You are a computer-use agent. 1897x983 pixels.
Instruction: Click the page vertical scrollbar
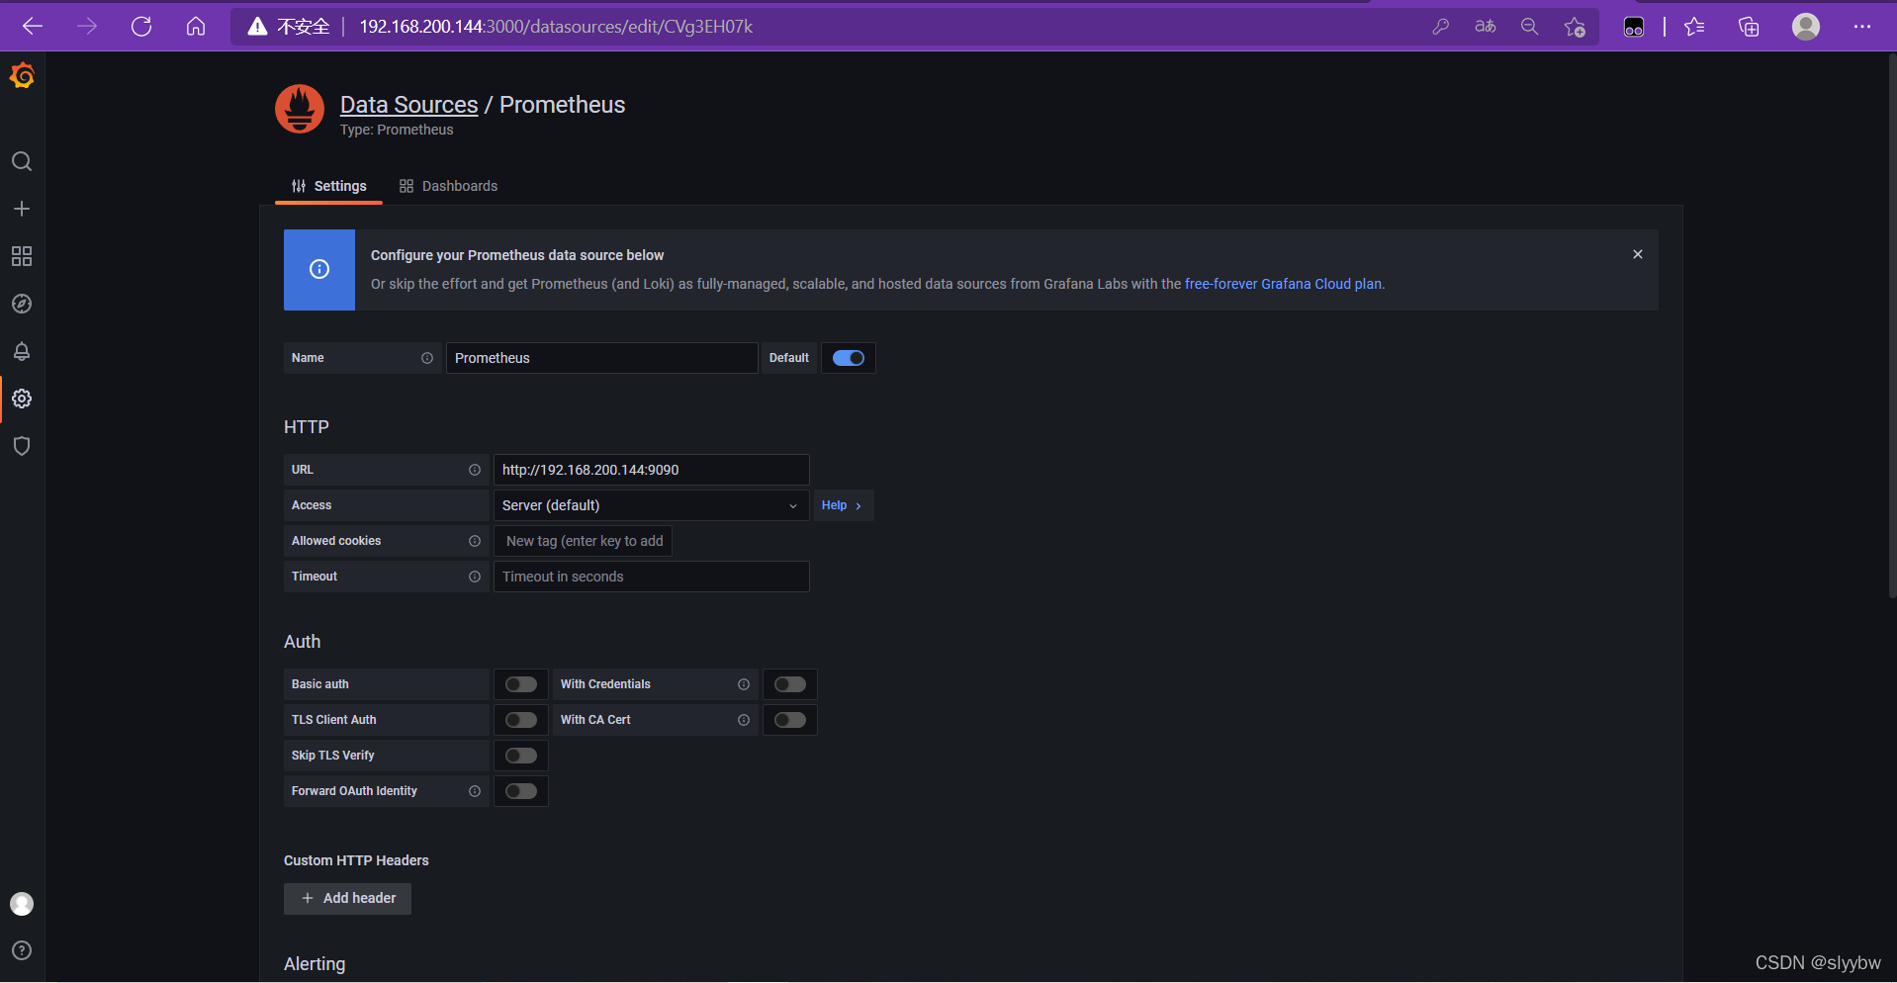coord(1891,326)
